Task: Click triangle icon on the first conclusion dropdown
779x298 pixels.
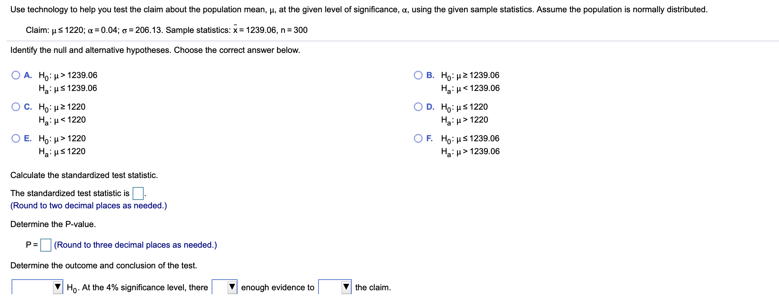Action: click(58, 287)
